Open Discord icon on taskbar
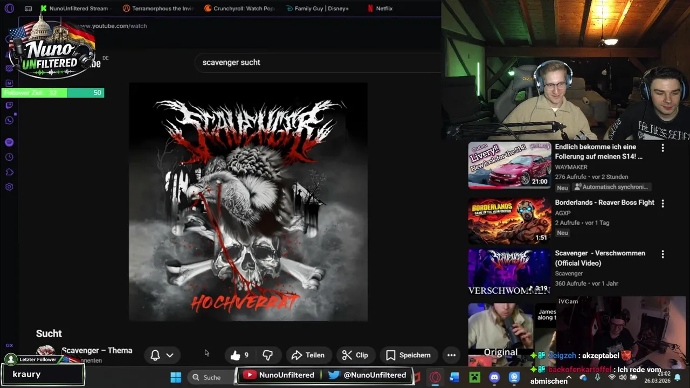 point(494,377)
